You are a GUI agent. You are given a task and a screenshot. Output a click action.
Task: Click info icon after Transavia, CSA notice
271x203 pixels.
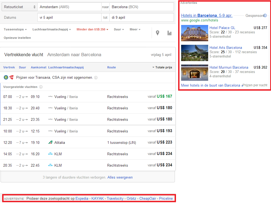click(96, 78)
